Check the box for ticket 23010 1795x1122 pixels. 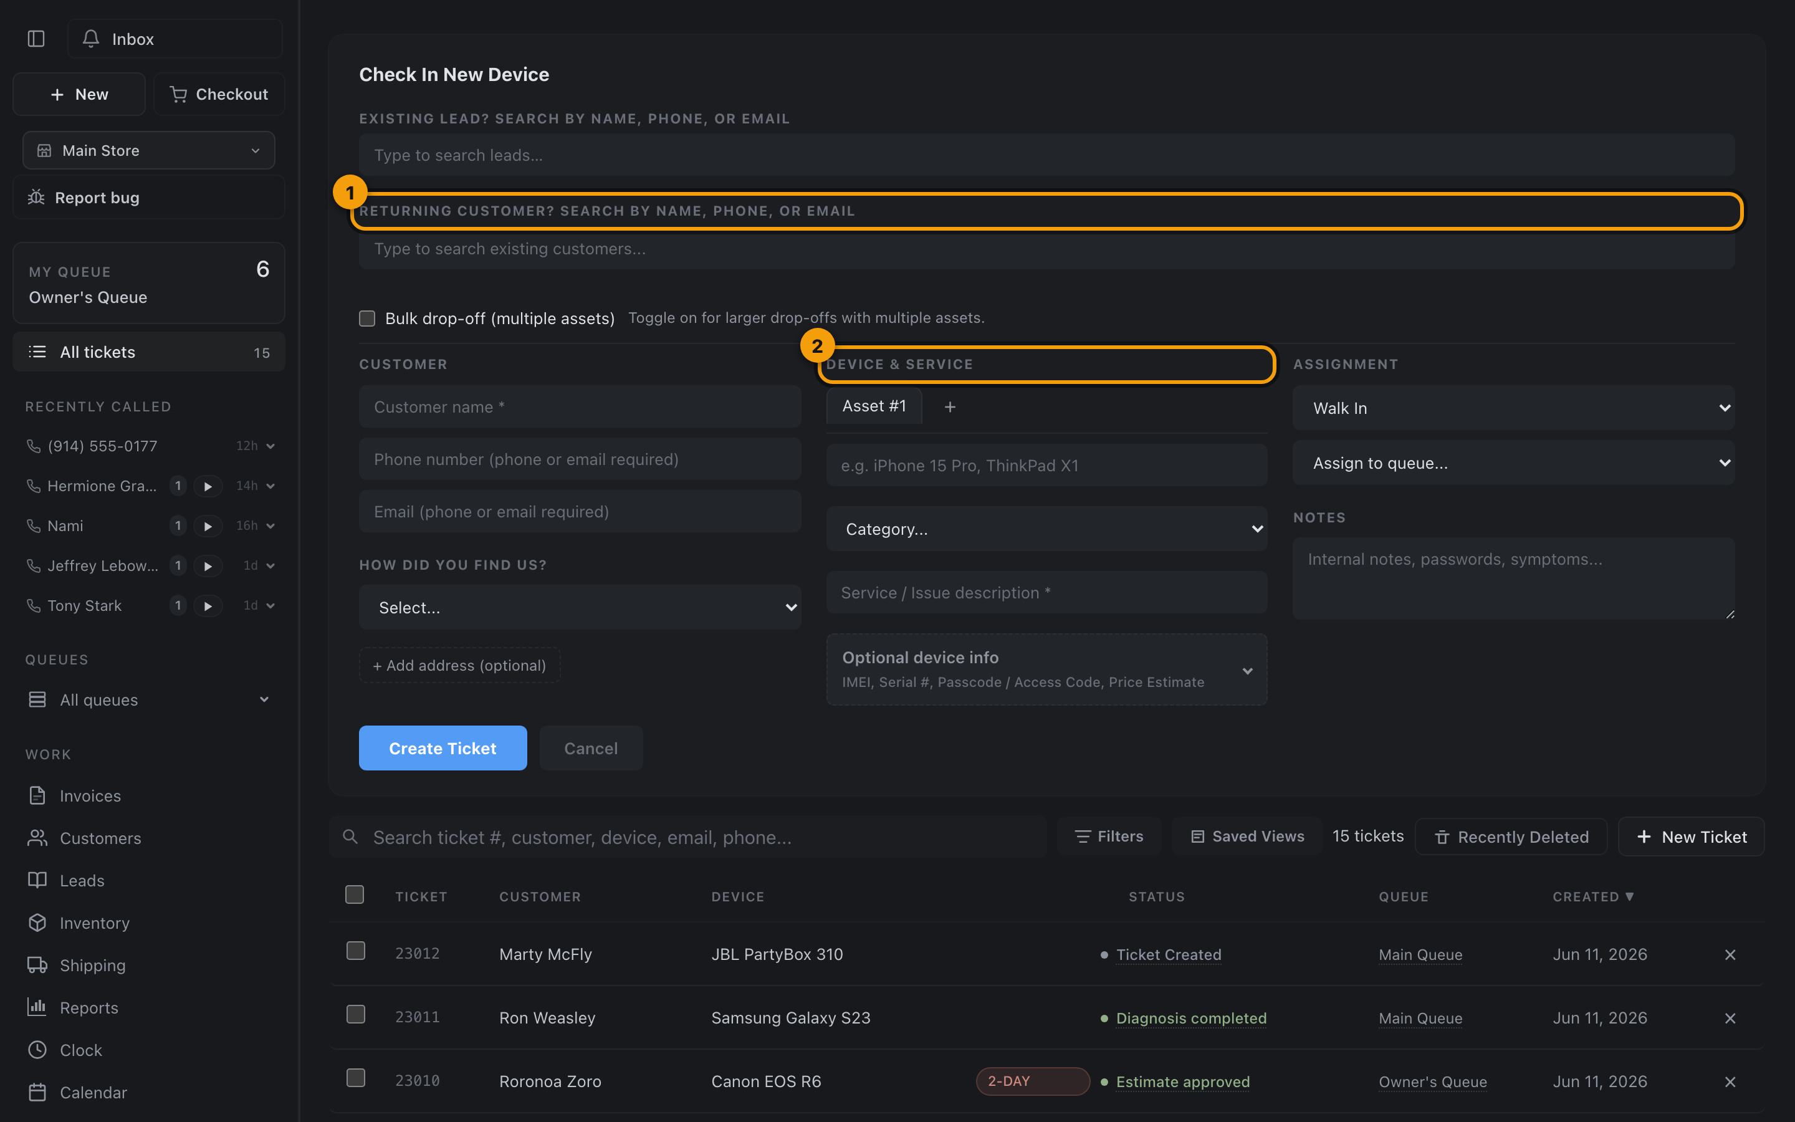[x=356, y=1078]
